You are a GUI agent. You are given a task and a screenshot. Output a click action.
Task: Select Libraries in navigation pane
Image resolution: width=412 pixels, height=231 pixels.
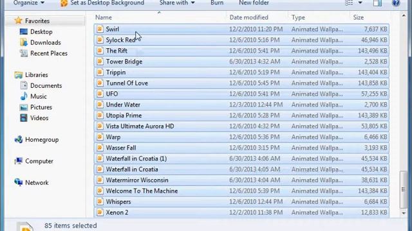click(x=36, y=75)
